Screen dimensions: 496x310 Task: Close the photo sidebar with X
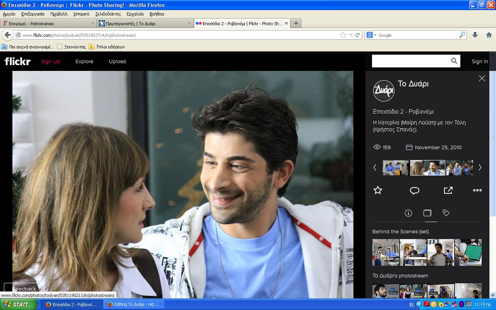482,79
